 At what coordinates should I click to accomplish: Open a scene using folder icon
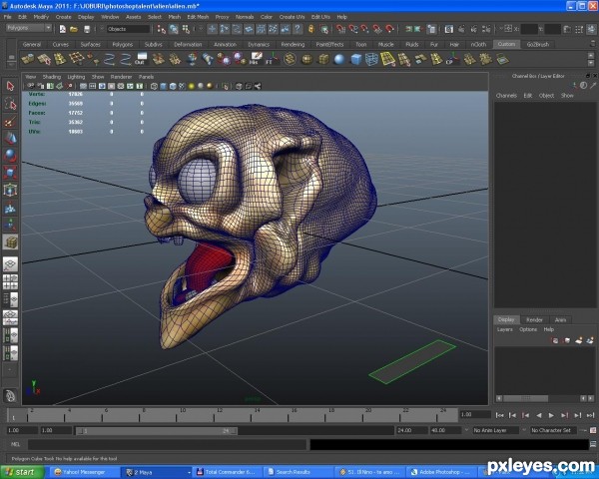(74, 29)
